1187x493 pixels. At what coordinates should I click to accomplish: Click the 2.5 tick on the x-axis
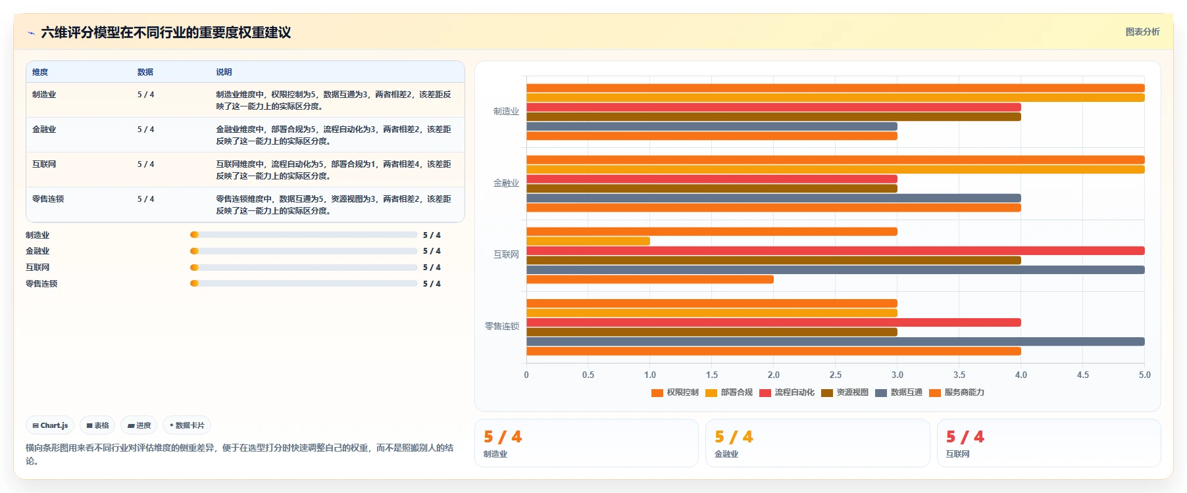coord(836,375)
